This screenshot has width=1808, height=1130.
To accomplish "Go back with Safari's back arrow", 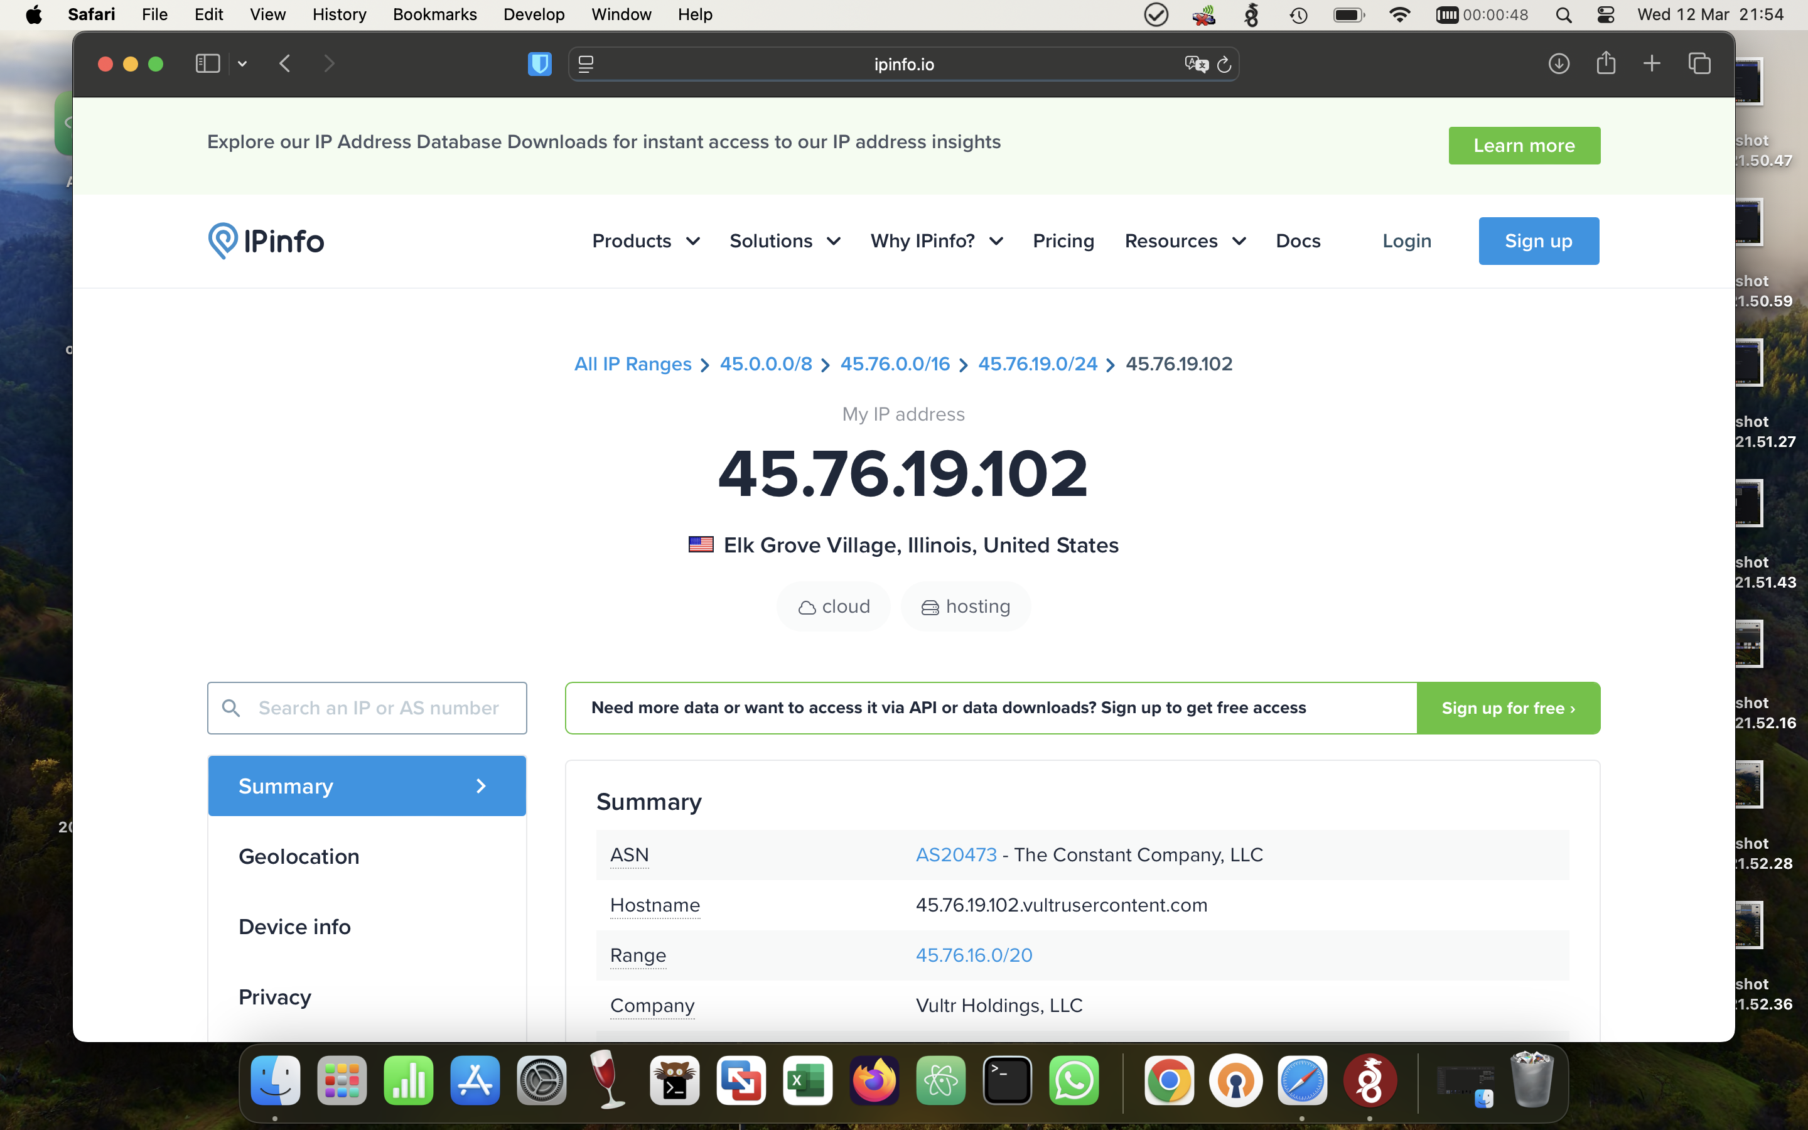I will point(284,63).
